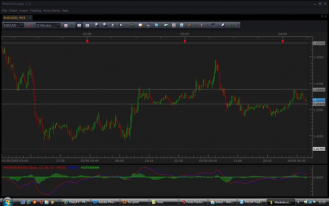Toggle the first chart mode button after chart type

[x=79, y=25]
